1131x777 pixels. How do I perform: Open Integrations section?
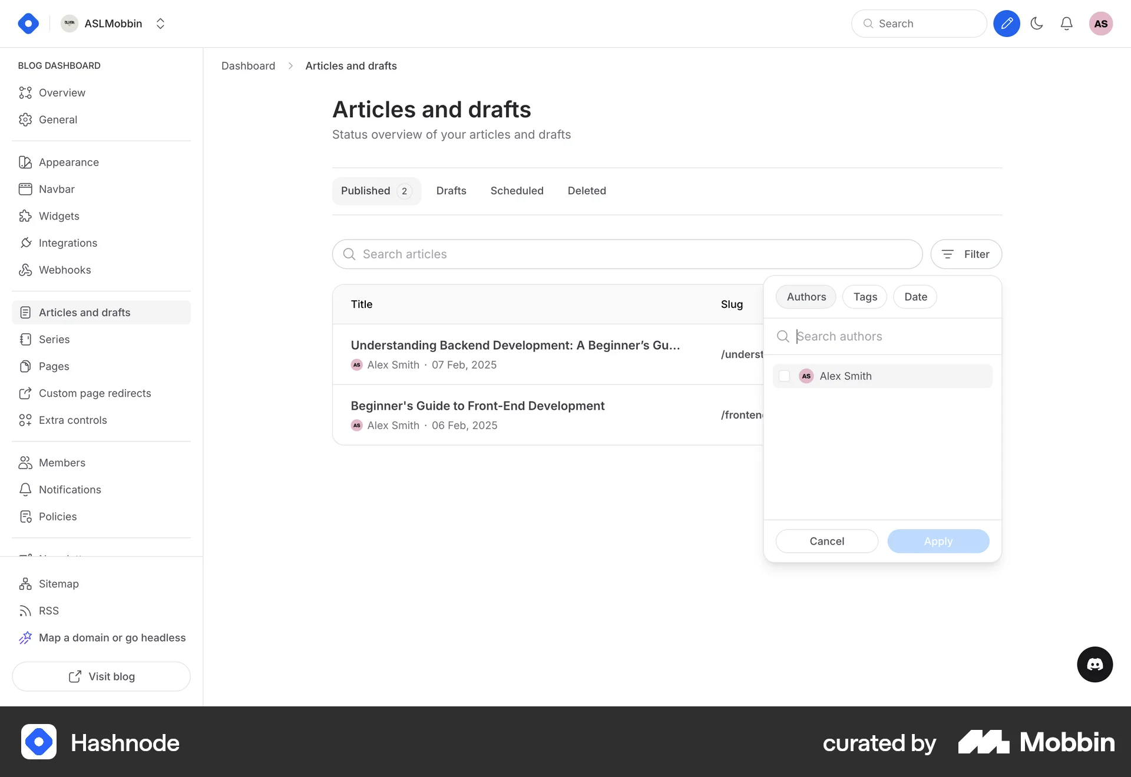tap(101, 243)
